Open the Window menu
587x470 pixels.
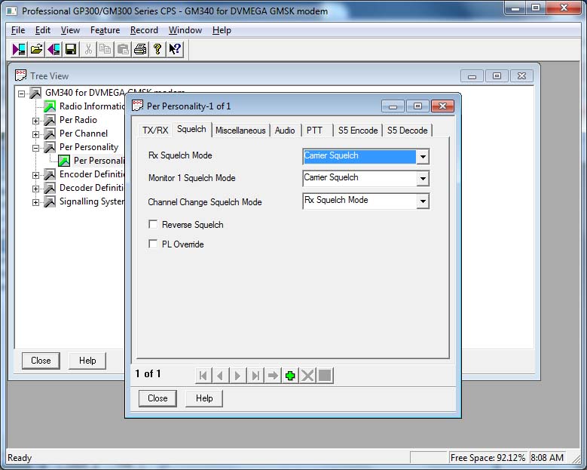(x=185, y=30)
